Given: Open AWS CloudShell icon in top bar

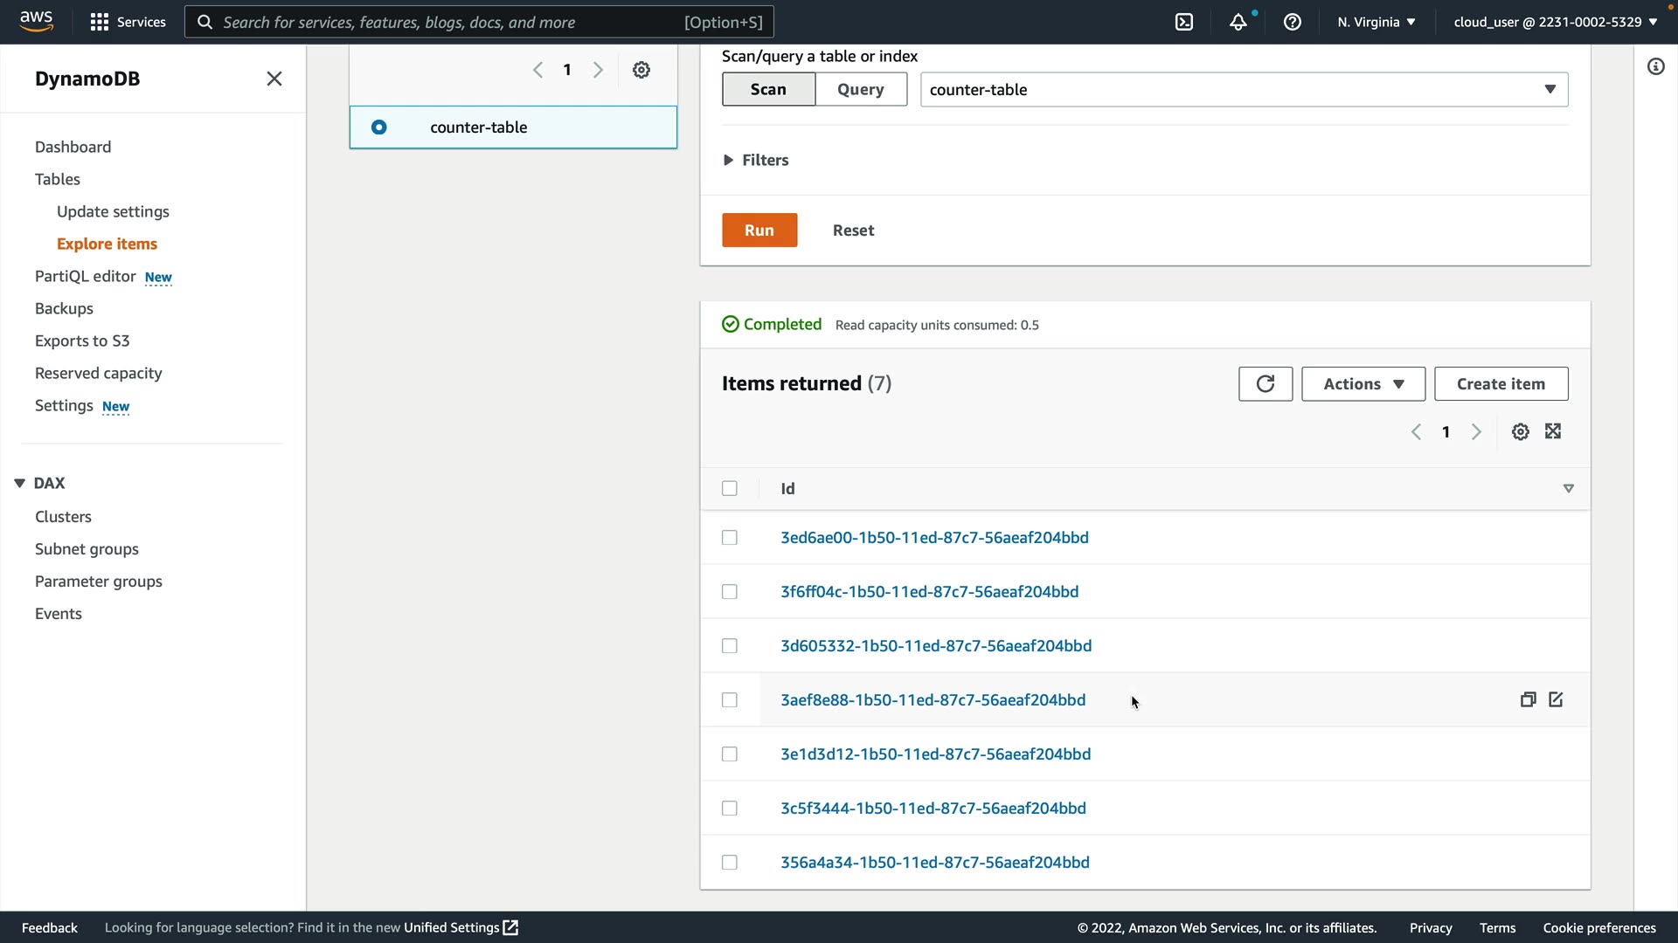Looking at the screenshot, I should pyautogui.click(x=1184, y=22).
